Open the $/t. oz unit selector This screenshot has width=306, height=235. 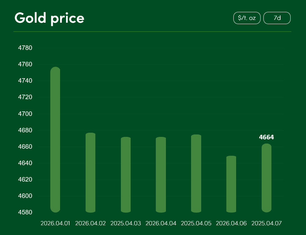tap(247, 18)
